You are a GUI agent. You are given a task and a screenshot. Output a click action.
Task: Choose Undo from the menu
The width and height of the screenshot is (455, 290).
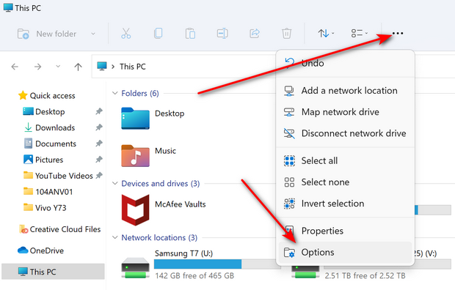346,63
